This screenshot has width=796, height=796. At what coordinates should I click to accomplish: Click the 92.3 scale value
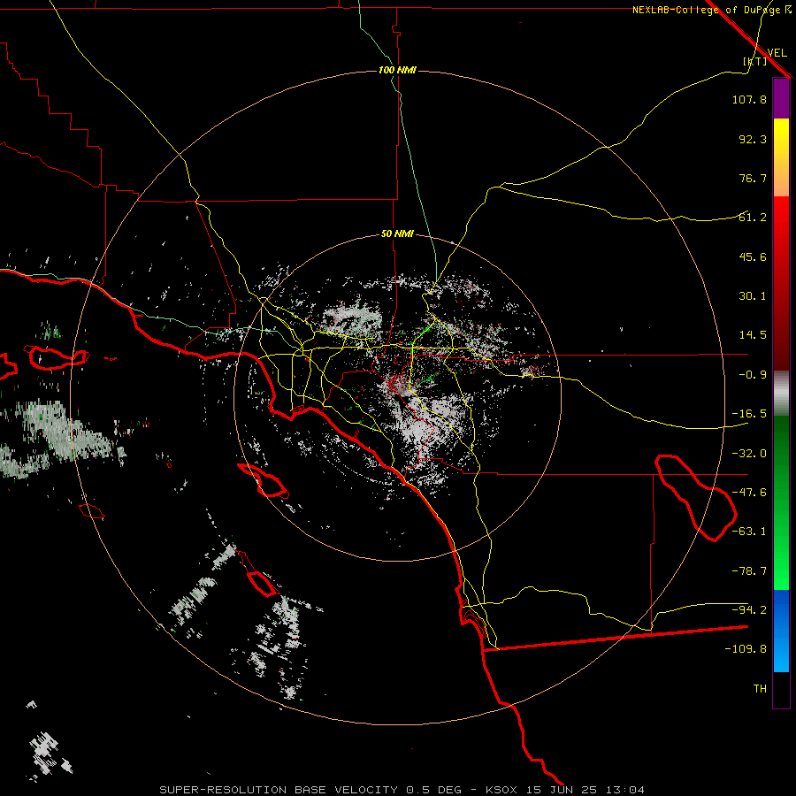tap(753, 139)
